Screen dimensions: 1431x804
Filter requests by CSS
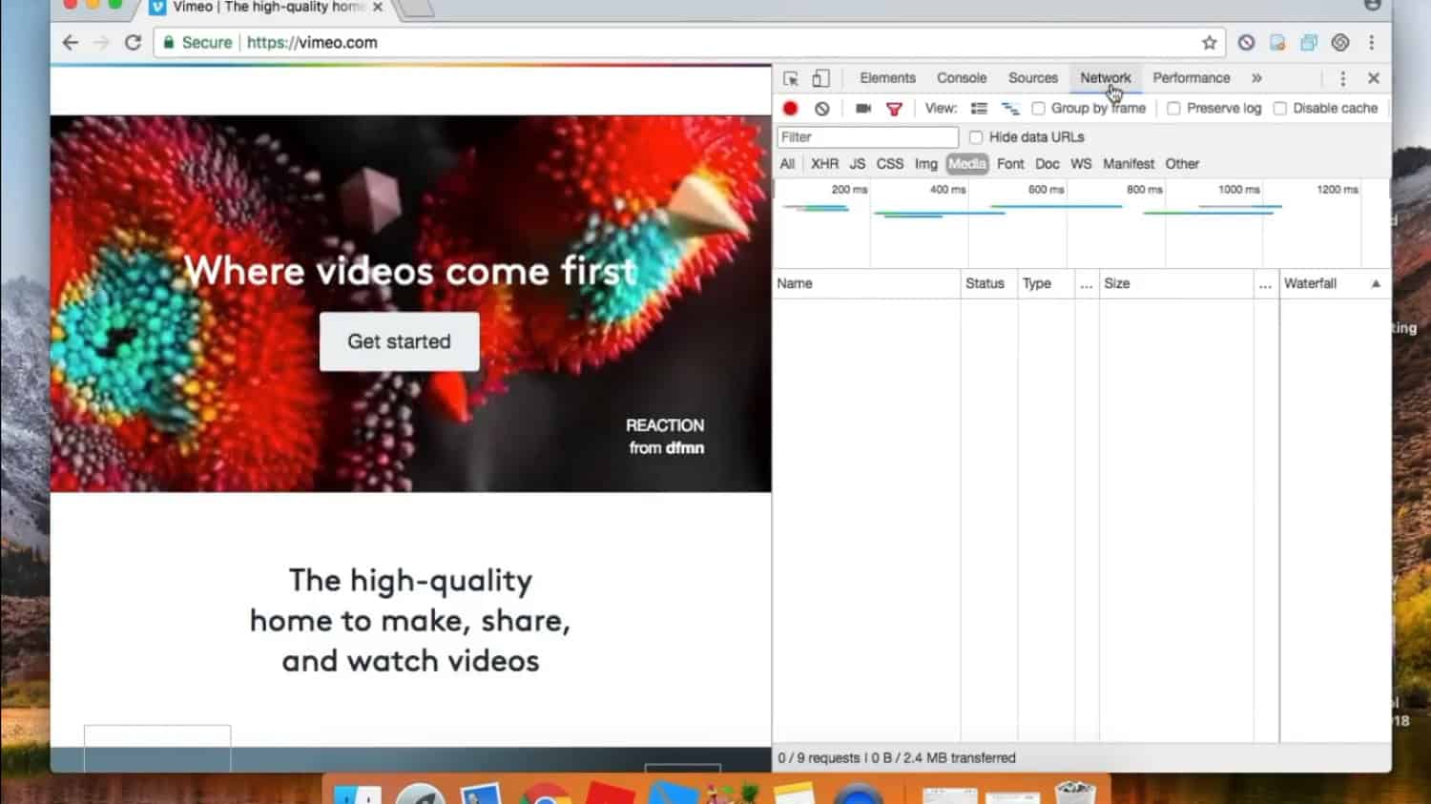(x=890, y=164)
